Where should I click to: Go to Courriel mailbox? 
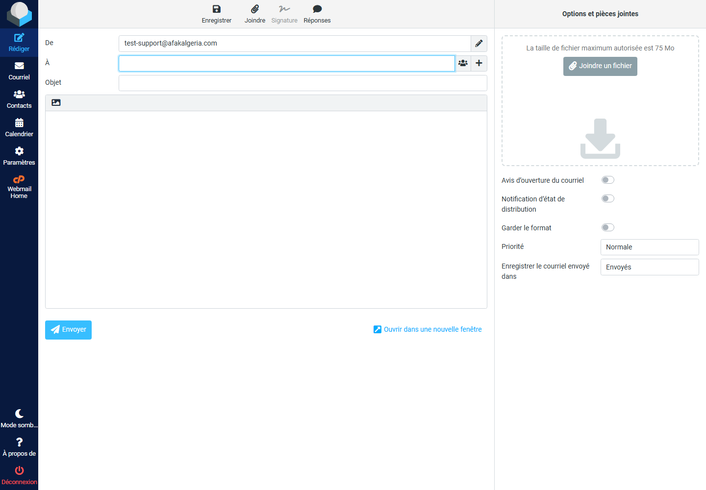tap(19, 71)
